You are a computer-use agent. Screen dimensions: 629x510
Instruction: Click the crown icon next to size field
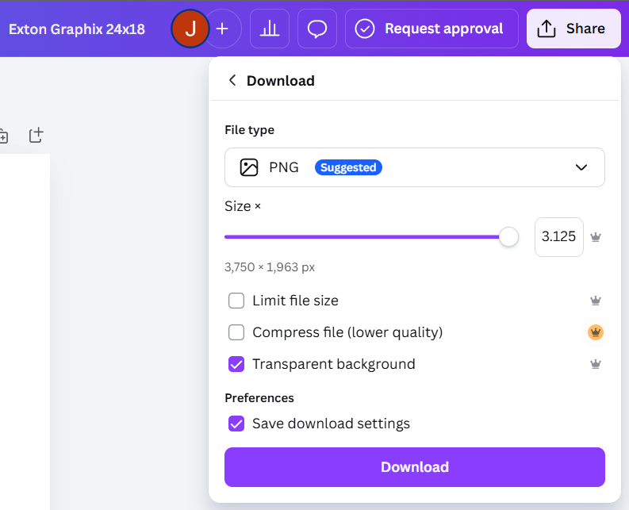[596, 237]
